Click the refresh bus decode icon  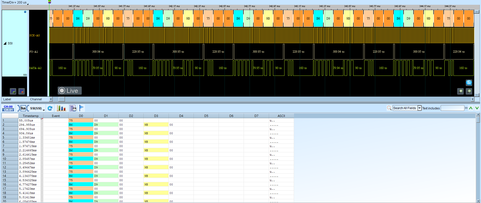tap(50, 108)
